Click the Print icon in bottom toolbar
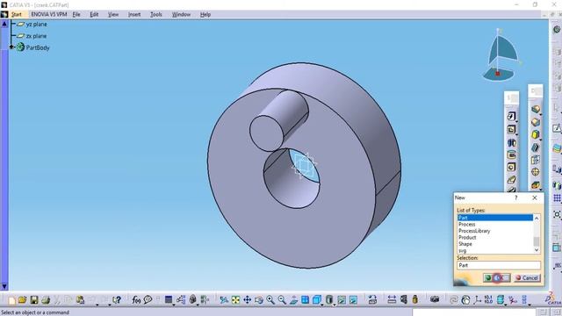The height and width of the screenshot is (316, 562). 46,300
